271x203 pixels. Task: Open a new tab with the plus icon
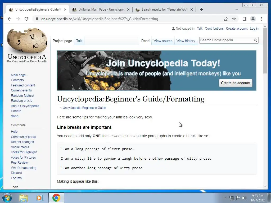(201, 10)
